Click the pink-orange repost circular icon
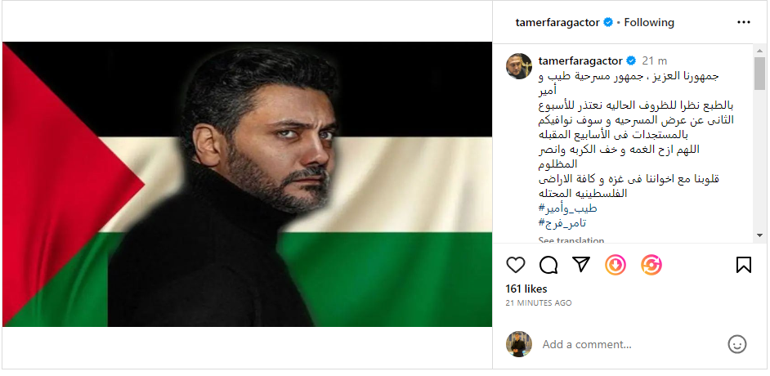The height and width of the screenshot is (376, 770). point(651,265)
